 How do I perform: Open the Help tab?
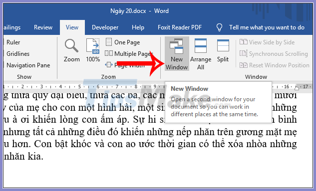pyautogui.click(x=138, y=27)
